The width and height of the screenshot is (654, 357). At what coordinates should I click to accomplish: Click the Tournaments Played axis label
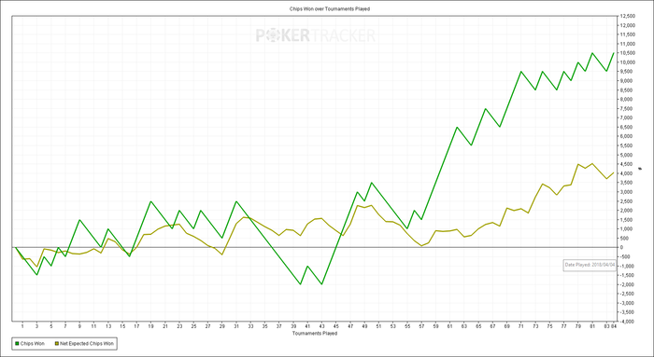tap(315, 334)
